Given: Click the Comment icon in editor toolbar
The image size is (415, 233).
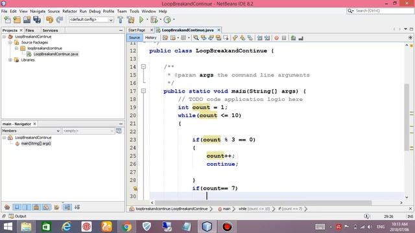Looking at the screenshot, I should 293,38.
